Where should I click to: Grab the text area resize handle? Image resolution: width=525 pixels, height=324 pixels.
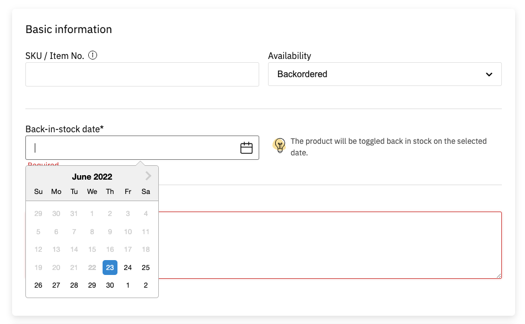[499, 276]
